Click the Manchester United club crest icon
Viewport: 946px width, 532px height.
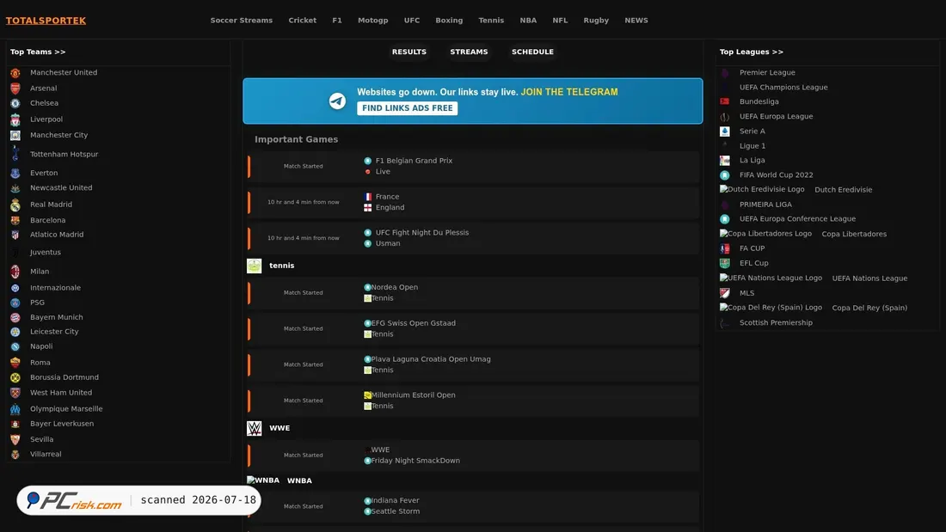click(15, 73)
